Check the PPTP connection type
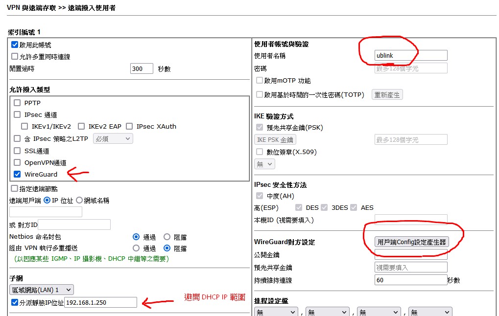 pyautogui.click(x=18, y=103)
